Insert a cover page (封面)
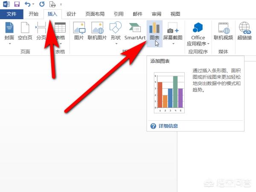The width and height of the screenshot is (256, 192). pyautogui.click(x=9, y=31)
